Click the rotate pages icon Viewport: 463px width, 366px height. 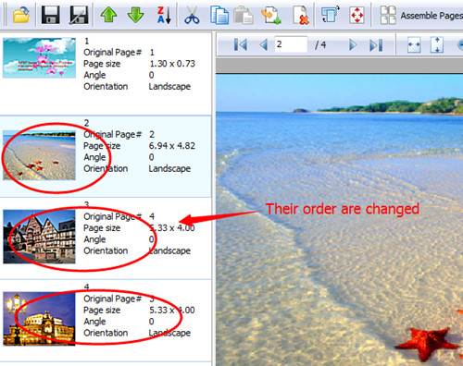coord(330,15)
